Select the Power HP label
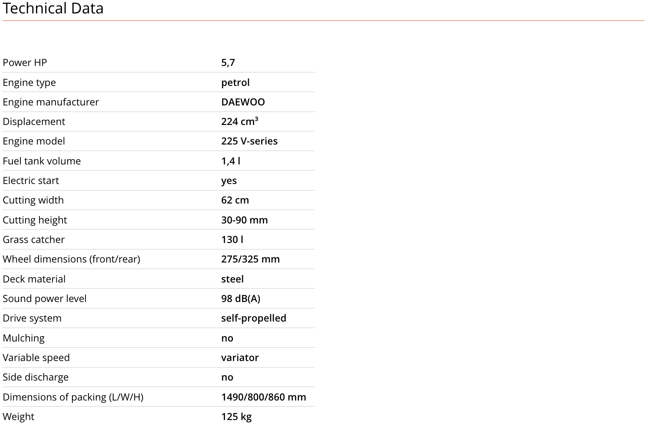648x440 pixels. click(25, 62)
